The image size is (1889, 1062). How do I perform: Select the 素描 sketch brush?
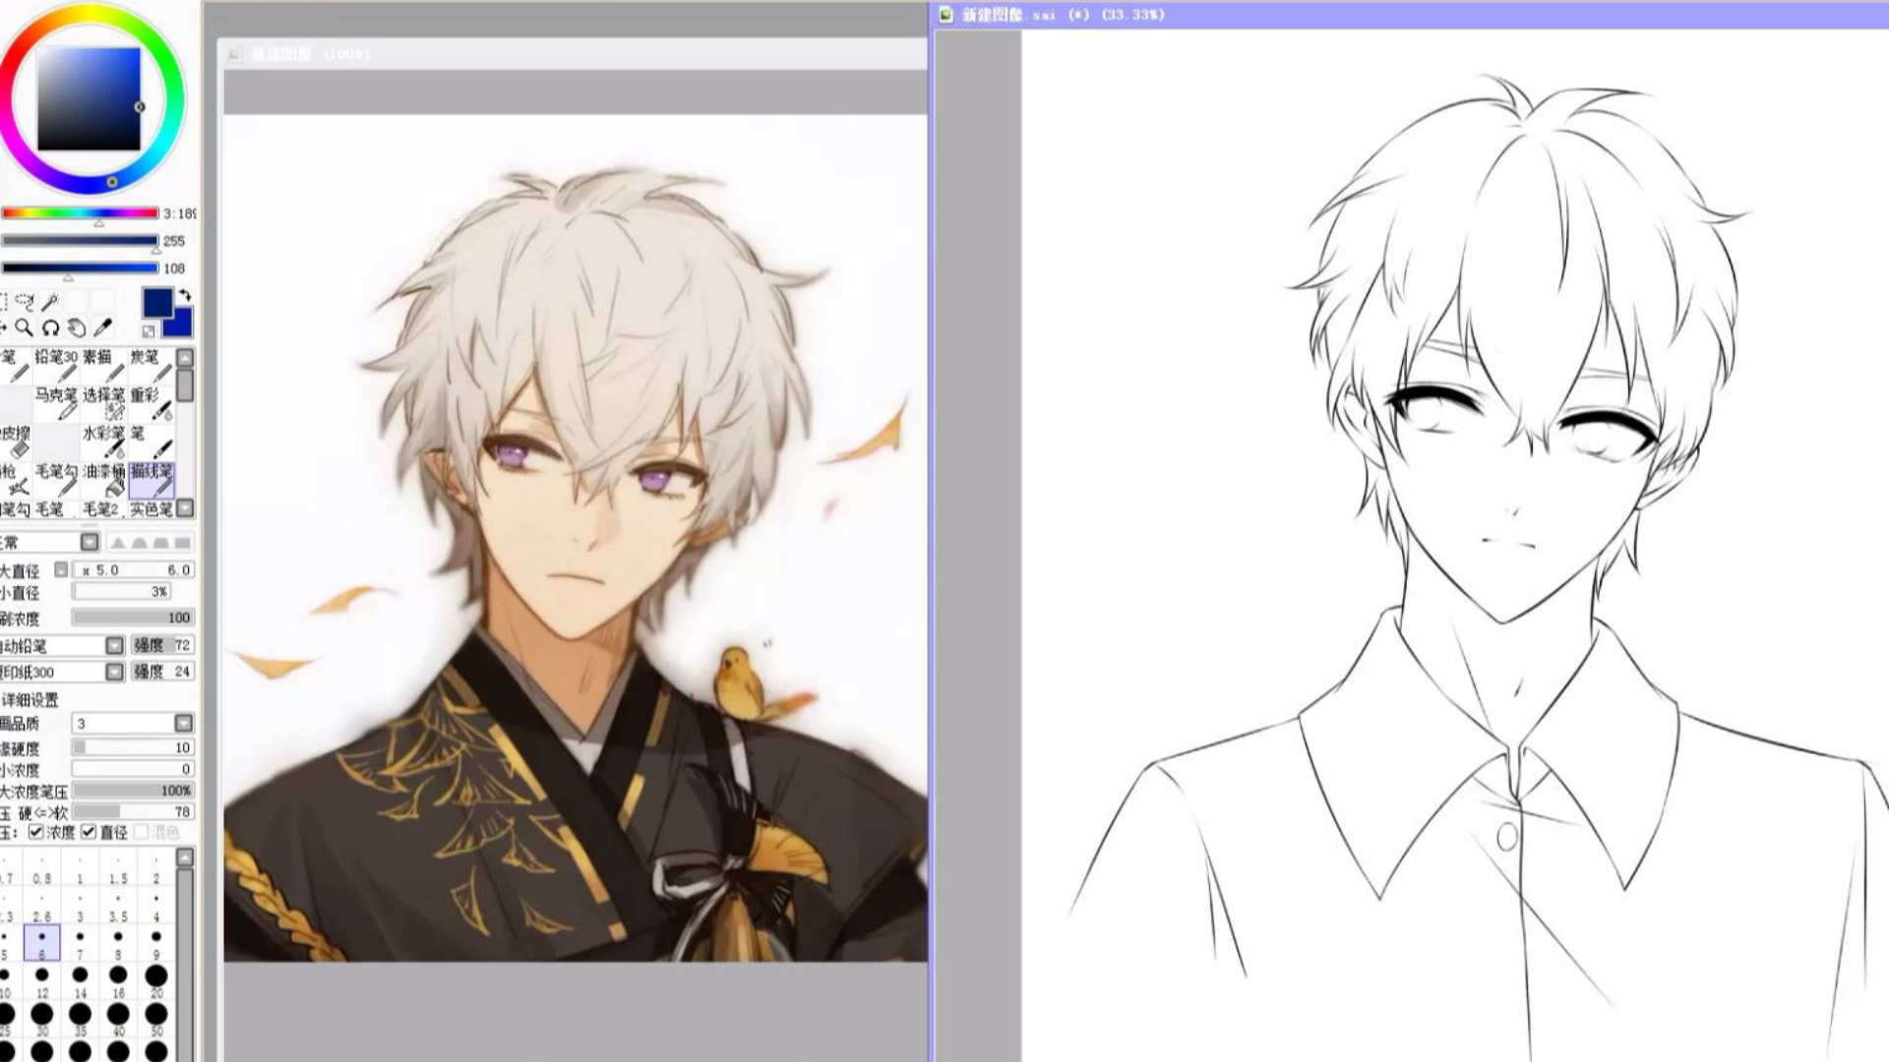pyautogui.click(x=103, y=365)
